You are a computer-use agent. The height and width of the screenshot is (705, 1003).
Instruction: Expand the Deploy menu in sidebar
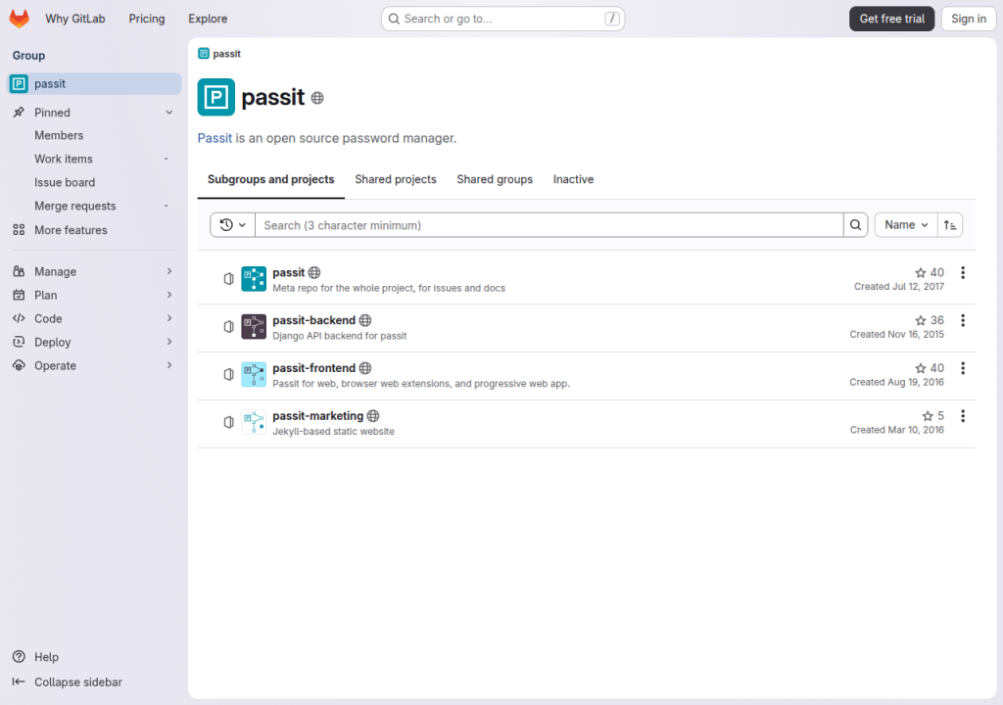tap(94, 343)
